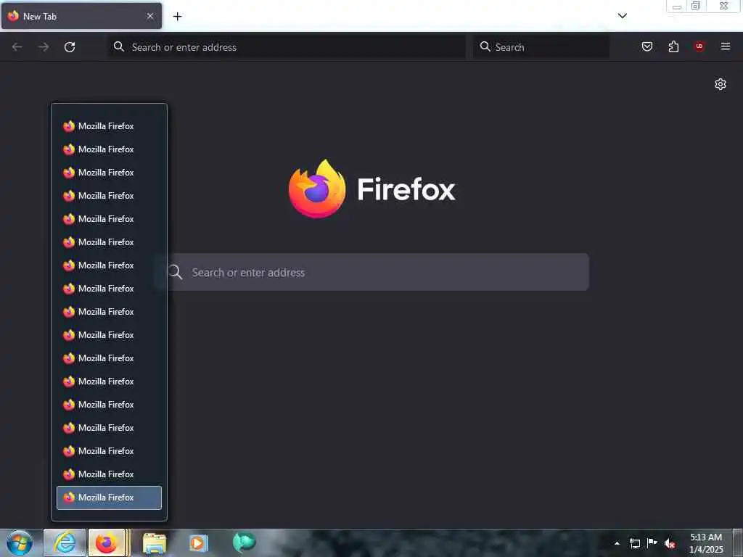Open the clock showing 5:13 AM
The image size is (743, 557).
click(706, 543)
